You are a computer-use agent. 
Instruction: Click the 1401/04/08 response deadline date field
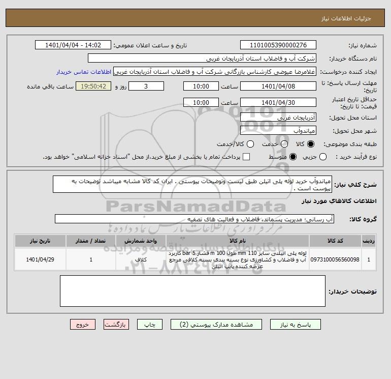coord(278,86)
